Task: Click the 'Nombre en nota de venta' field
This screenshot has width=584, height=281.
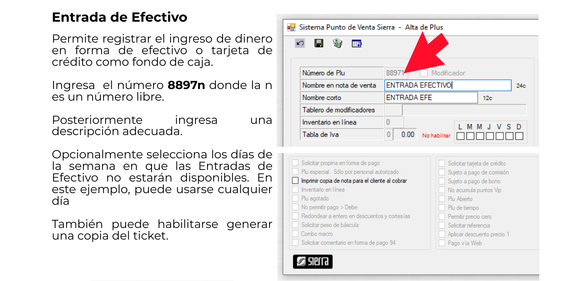Action: coord(448,85)
